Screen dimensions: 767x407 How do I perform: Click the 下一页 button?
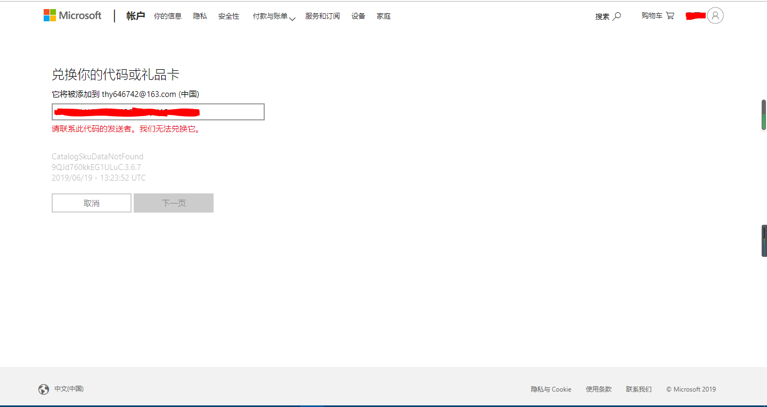(x=174, y=203)
